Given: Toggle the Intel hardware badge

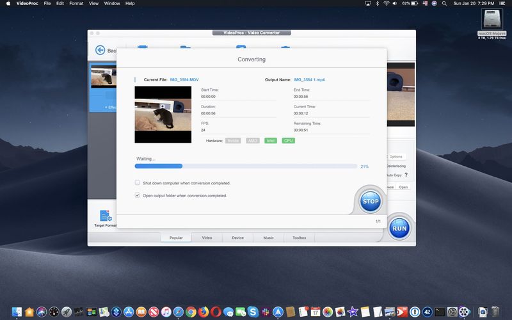Looking at the screenshot, I should [271, 141].
